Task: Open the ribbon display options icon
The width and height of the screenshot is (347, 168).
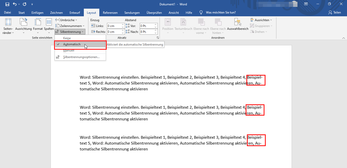Action: 306,4
